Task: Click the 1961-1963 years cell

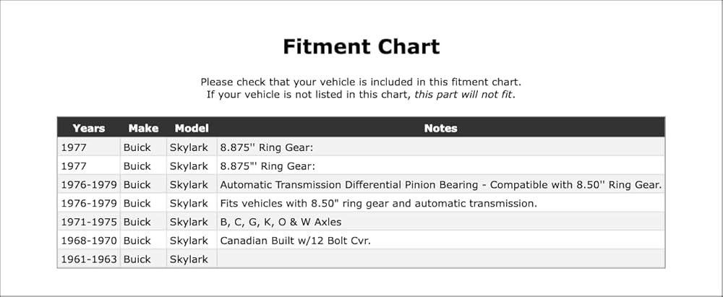Action: coord(88,259)
